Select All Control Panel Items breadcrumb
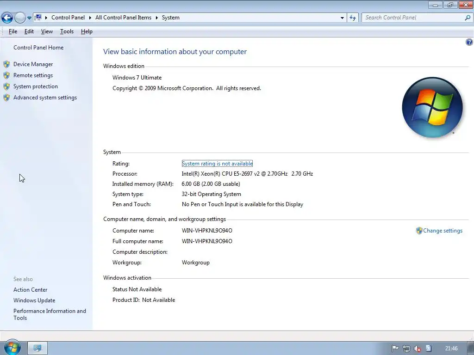The height and width of the screenshot is (355, 474). tap(123, 18)
